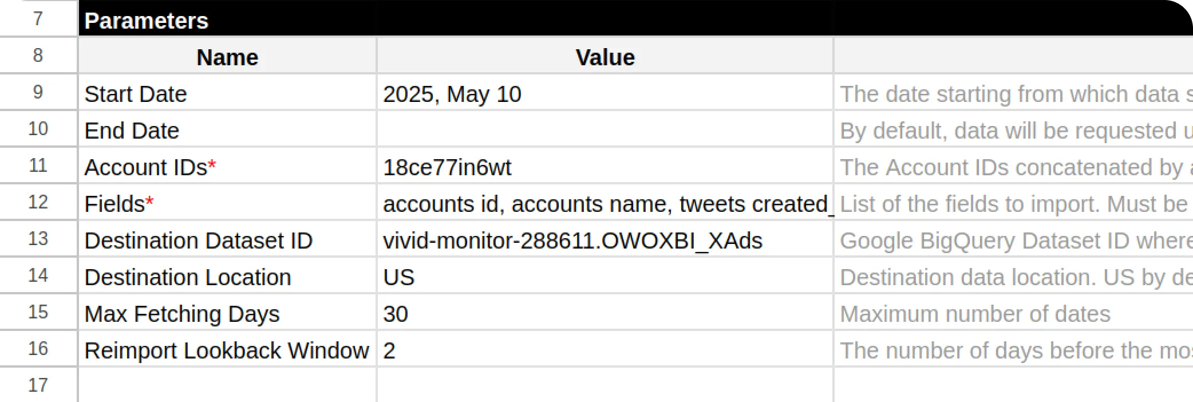1193x402 pixels.
Task: Select the Max Fetching Days label cell
Action: coord(227,313)
